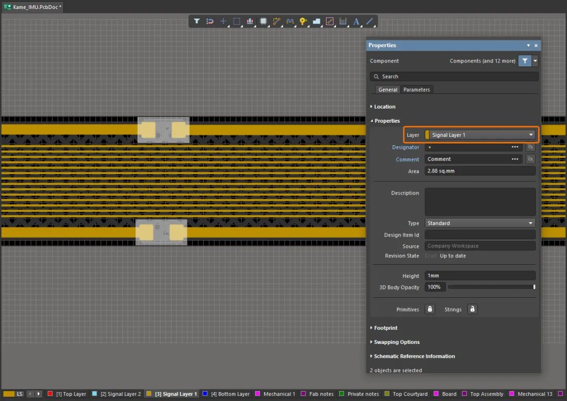Select the place line tool

[370, 21]
